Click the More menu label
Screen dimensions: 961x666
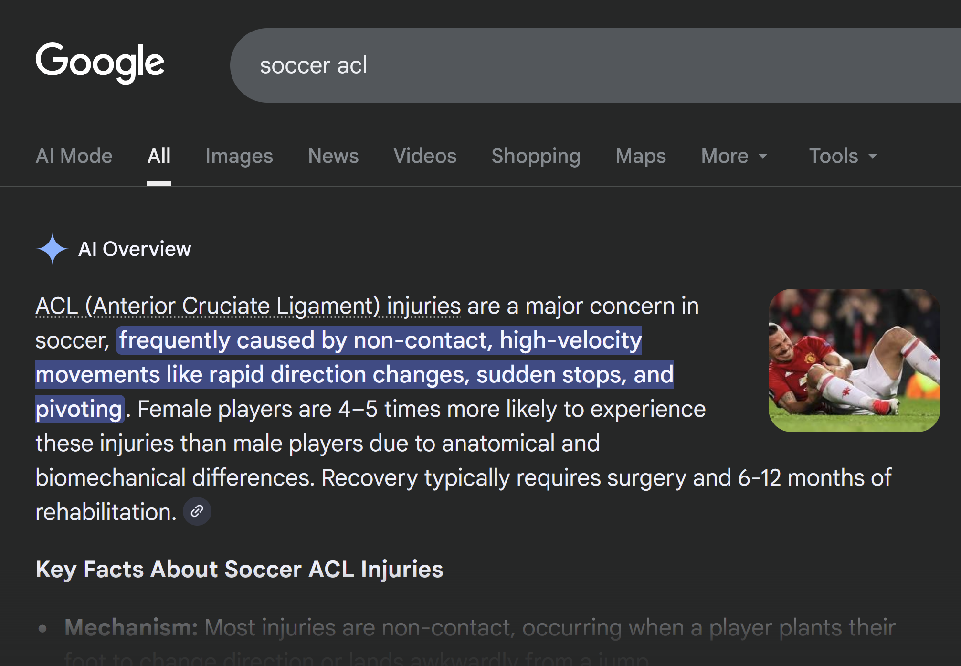point(724,156)
